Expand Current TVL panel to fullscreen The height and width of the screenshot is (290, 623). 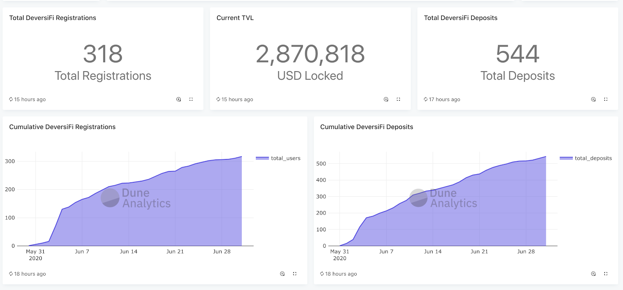(398, 100)
